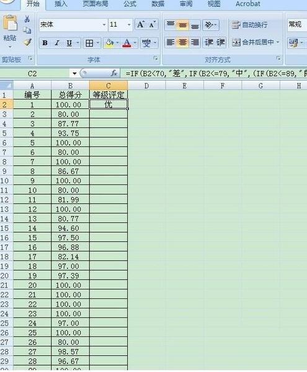
Task: Click the Increase Indent icon
Action: pos(220,43)
